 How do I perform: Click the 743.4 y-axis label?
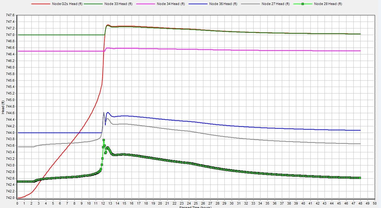coord(10,152)
